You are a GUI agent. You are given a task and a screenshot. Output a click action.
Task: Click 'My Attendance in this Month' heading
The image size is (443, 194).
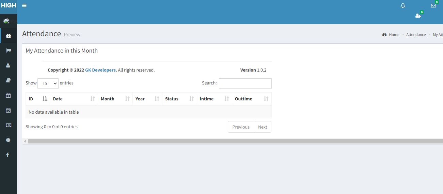pyautogui.click(x=62, y=51)
